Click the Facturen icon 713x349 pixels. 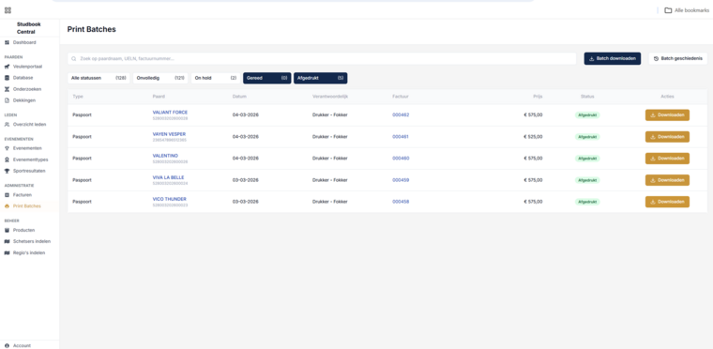click(7, 195)
